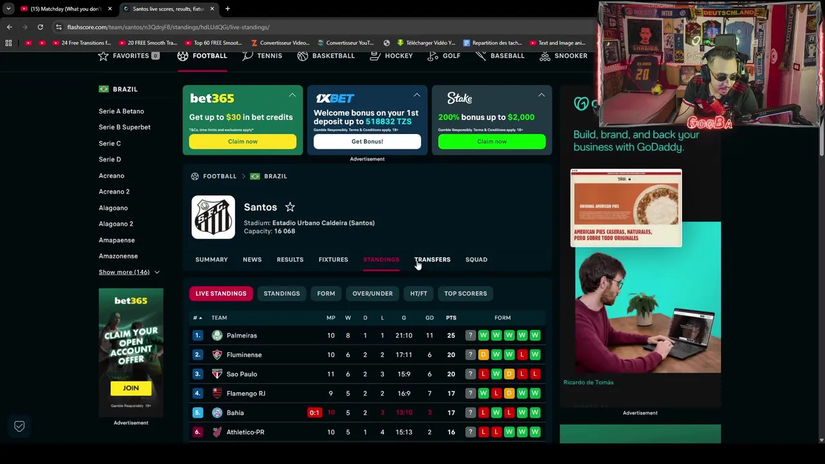Select the Hockey sport tab
825x464 pixels.
point(392,56)
